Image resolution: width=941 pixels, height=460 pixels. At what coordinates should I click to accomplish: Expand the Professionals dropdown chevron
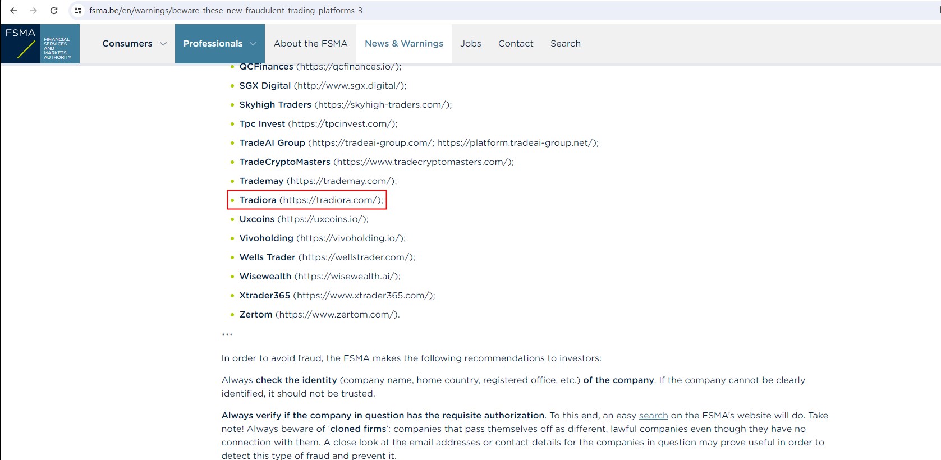click(253, 44)
